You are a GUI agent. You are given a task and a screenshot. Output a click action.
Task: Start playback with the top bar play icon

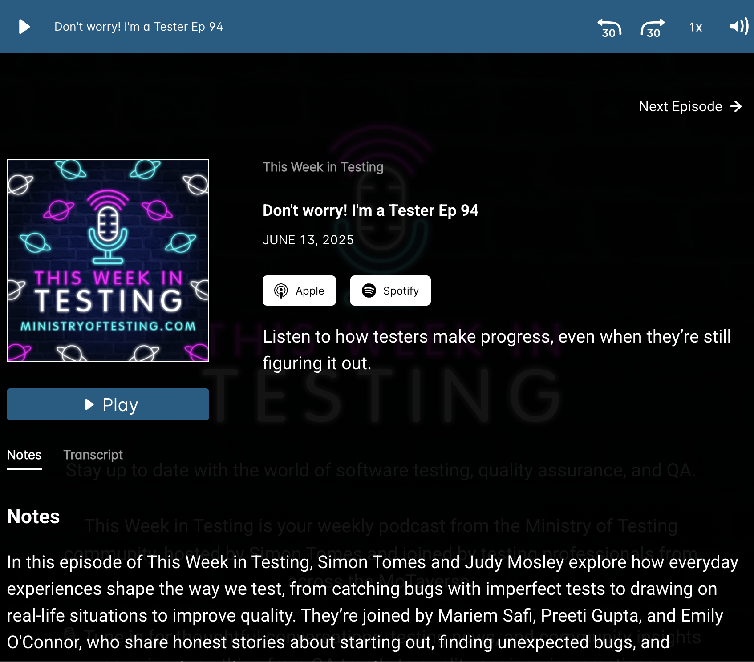click(x=24, y=27)
